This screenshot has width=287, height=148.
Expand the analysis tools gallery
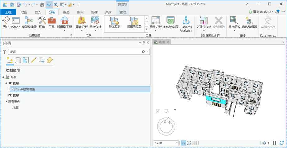coord(146,29)
